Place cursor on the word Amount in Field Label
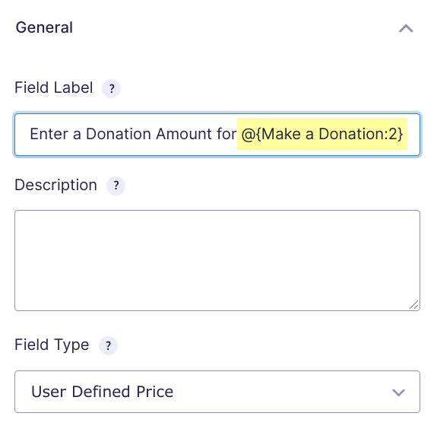Viewport: 437px width, 429px height. [184, 134]
